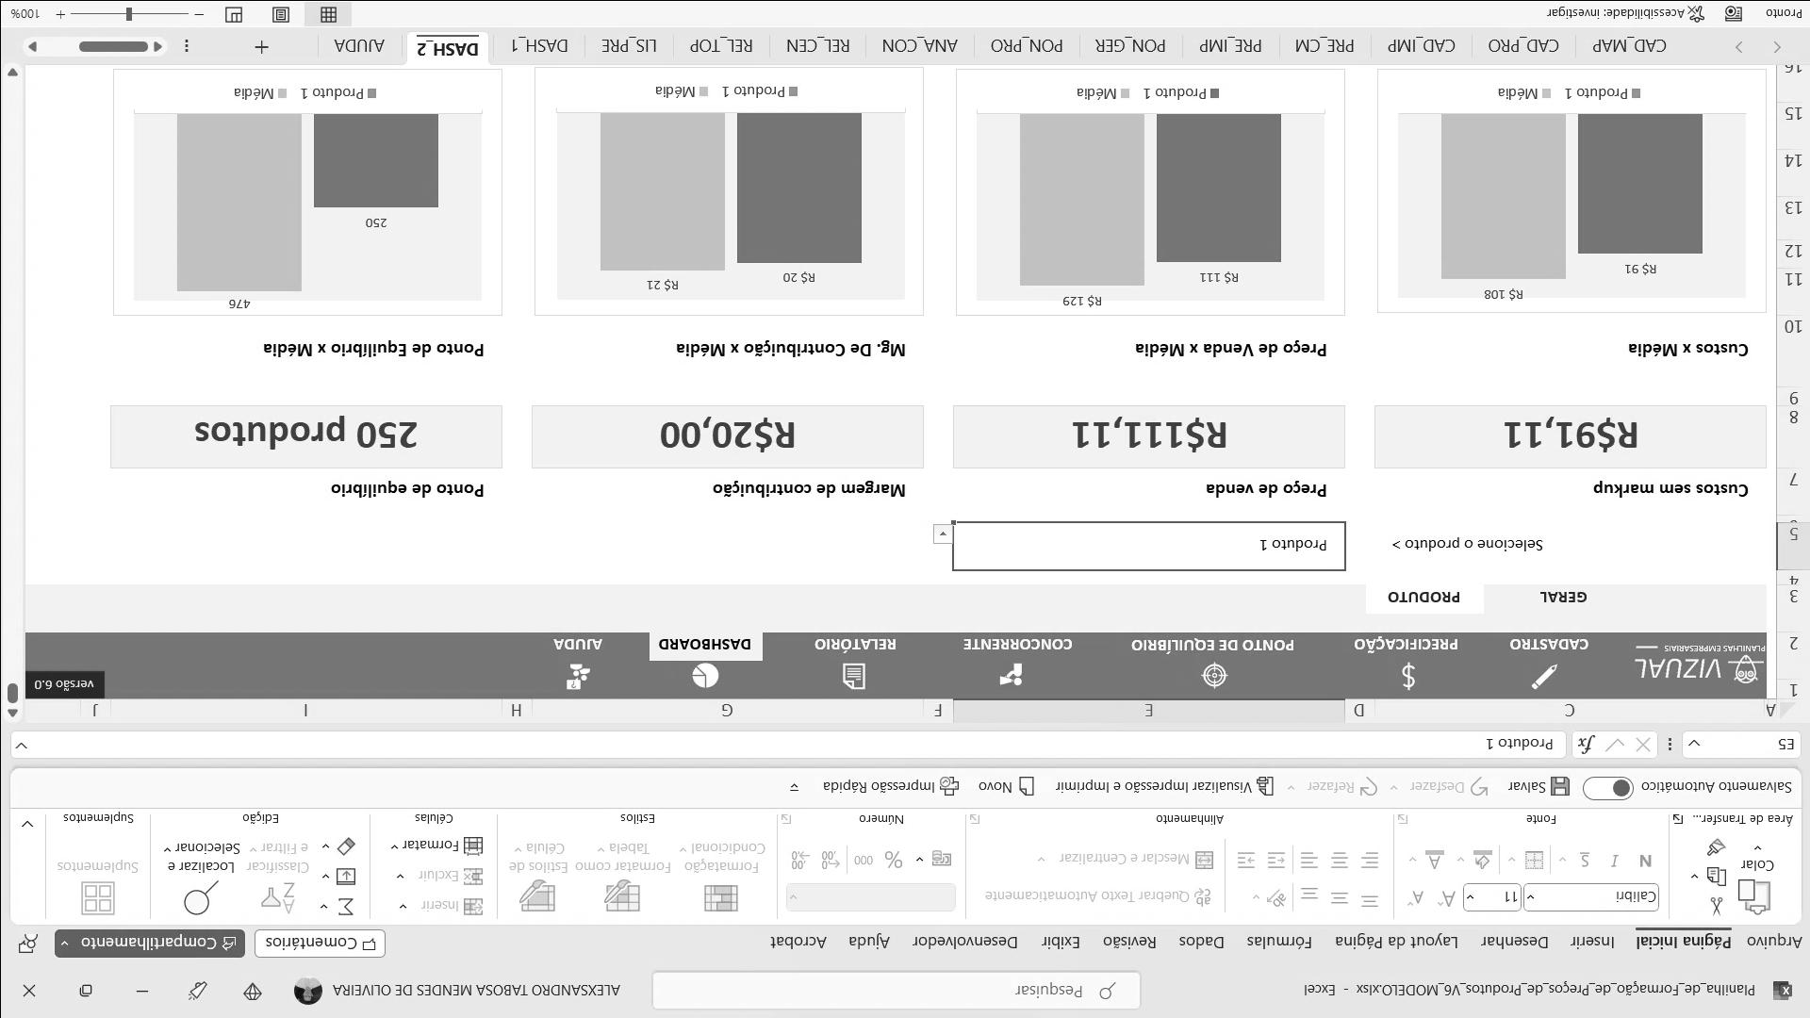
Task: Toggle Mesclar e Centralizar
Action: point(1136,859)
